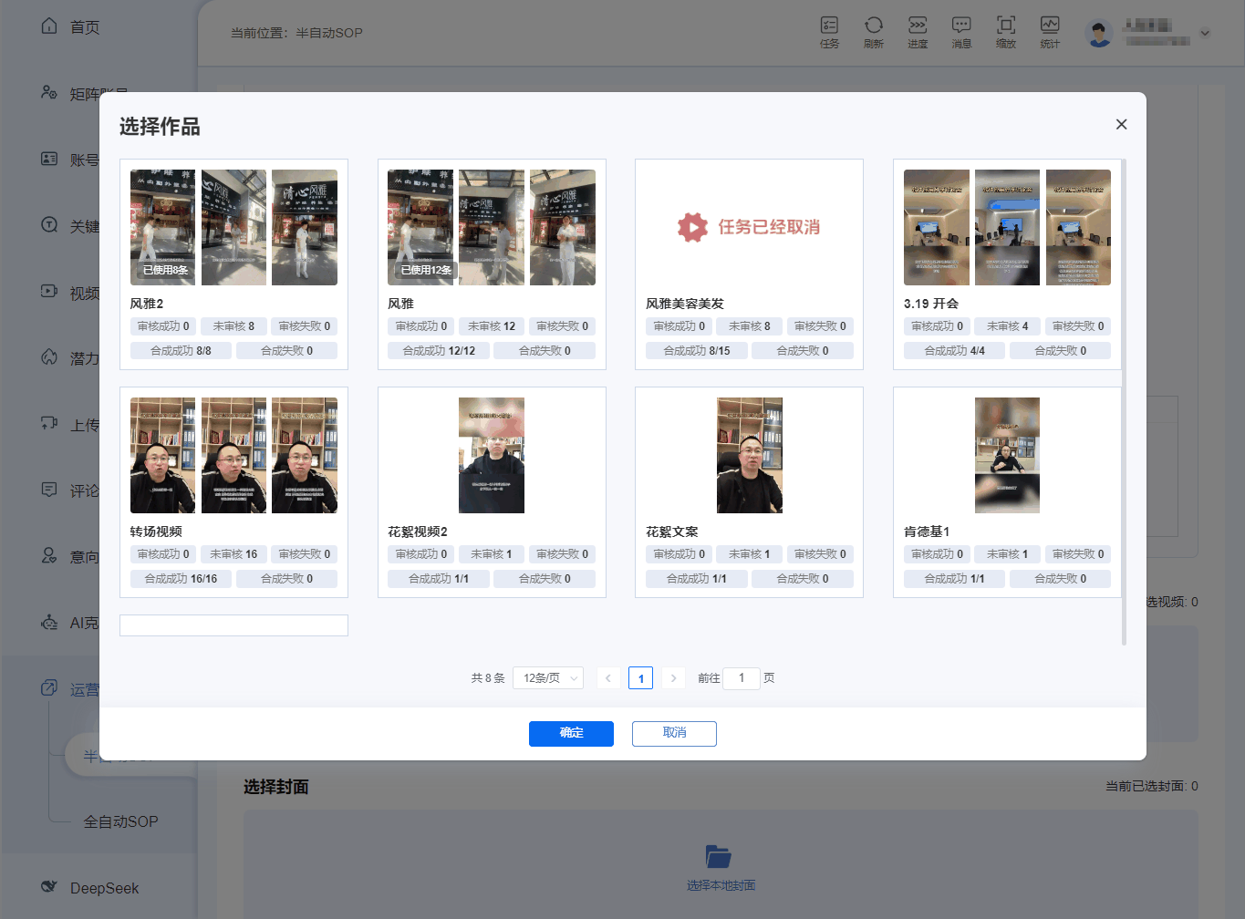Open the 消息 messages icon
Screen dimensions: 1245x919
pos(961,26)
